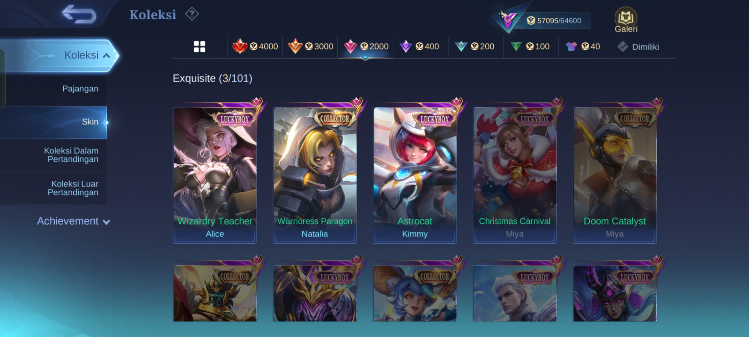
Task: Open the Koleksi help question mark icon
Action: coord(192,14)
